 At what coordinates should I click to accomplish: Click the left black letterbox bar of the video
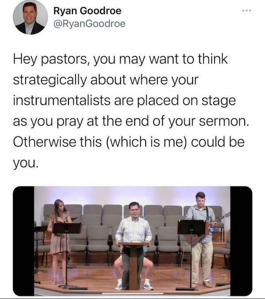[x=24, y=241]
